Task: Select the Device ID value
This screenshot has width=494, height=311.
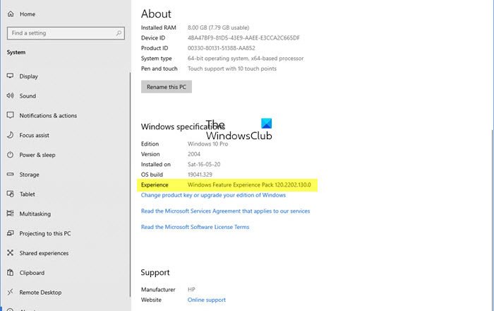Action: tap(243, 38)
